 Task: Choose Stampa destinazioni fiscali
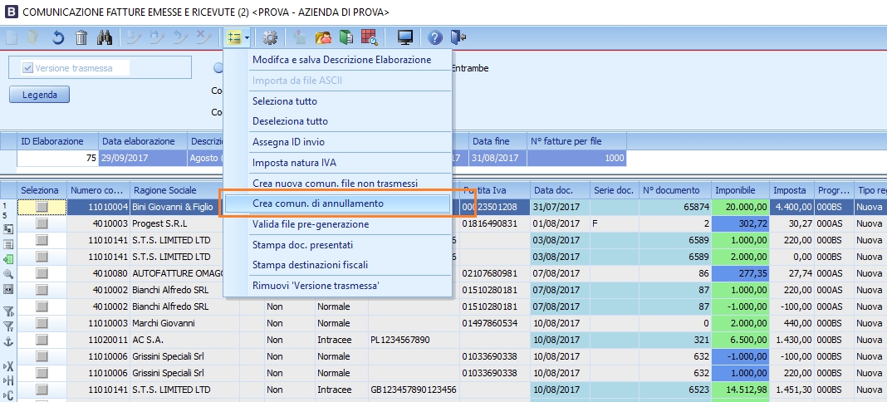coord(310,265)
